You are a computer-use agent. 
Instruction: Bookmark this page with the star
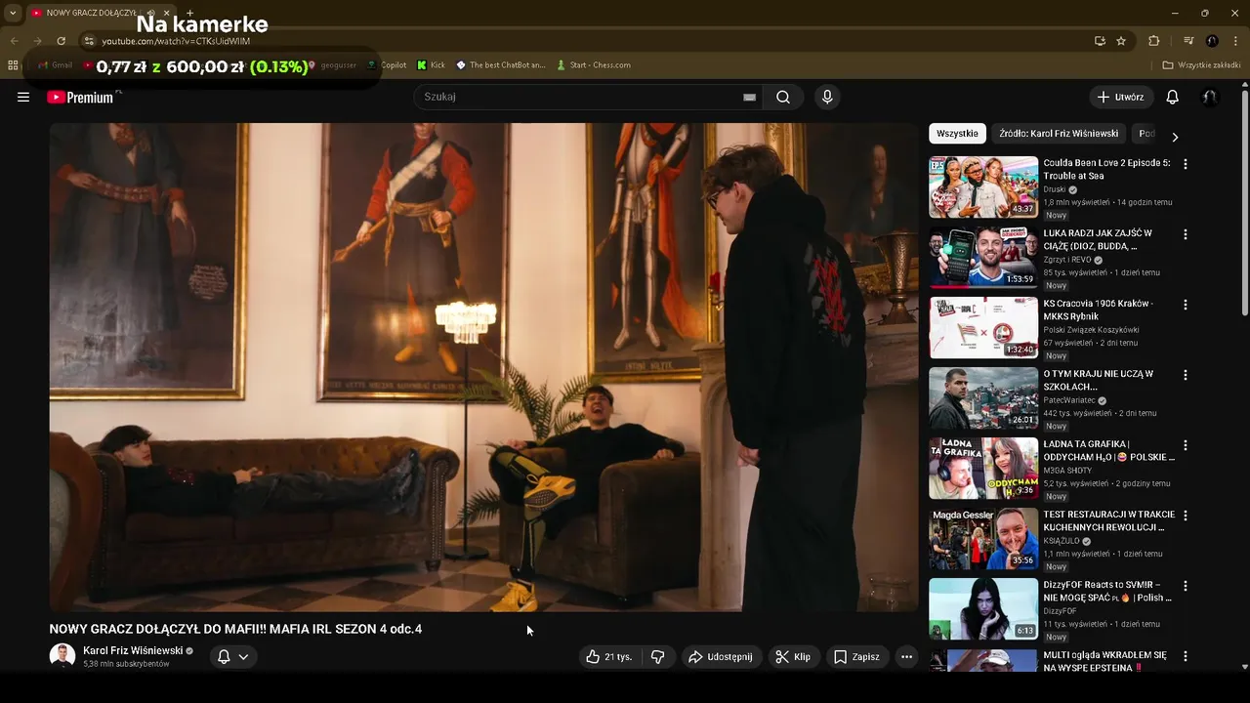coord(1121,41)
